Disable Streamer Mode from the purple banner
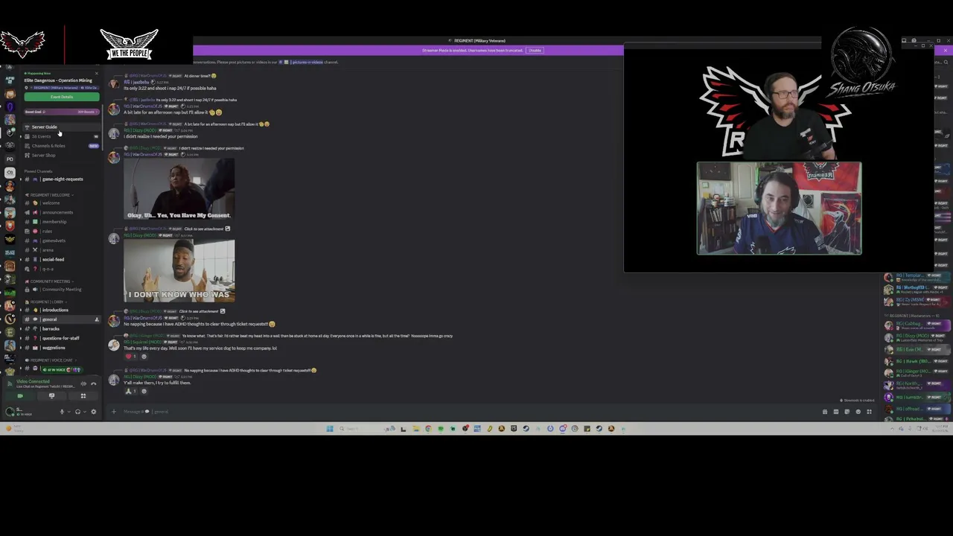This screenshot has width=953, height=536. click(535, 51)
